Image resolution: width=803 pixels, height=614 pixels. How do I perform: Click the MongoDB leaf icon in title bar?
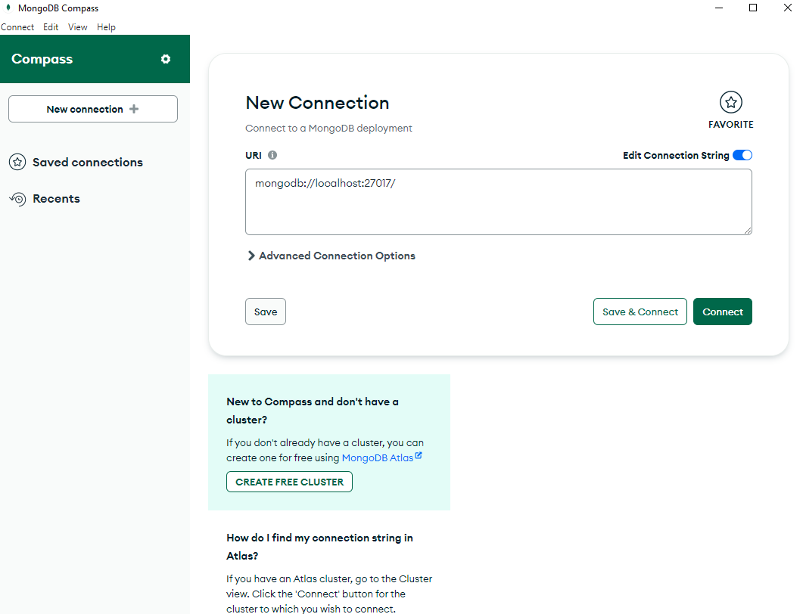point(8,8)
